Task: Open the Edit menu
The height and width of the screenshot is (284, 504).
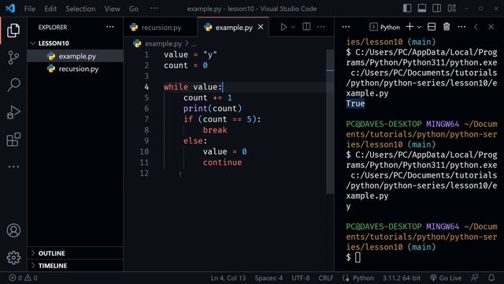Action: pyautogui.click(x=50, y=9)
